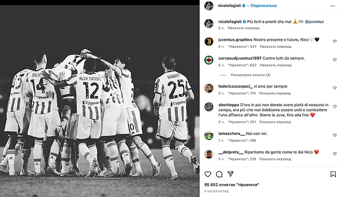Open the three-dots more options menu
The image size is (339, 197).
point(332,6)
